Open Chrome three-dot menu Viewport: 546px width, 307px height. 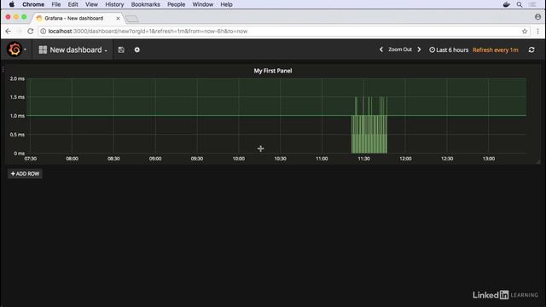[537, 32]
